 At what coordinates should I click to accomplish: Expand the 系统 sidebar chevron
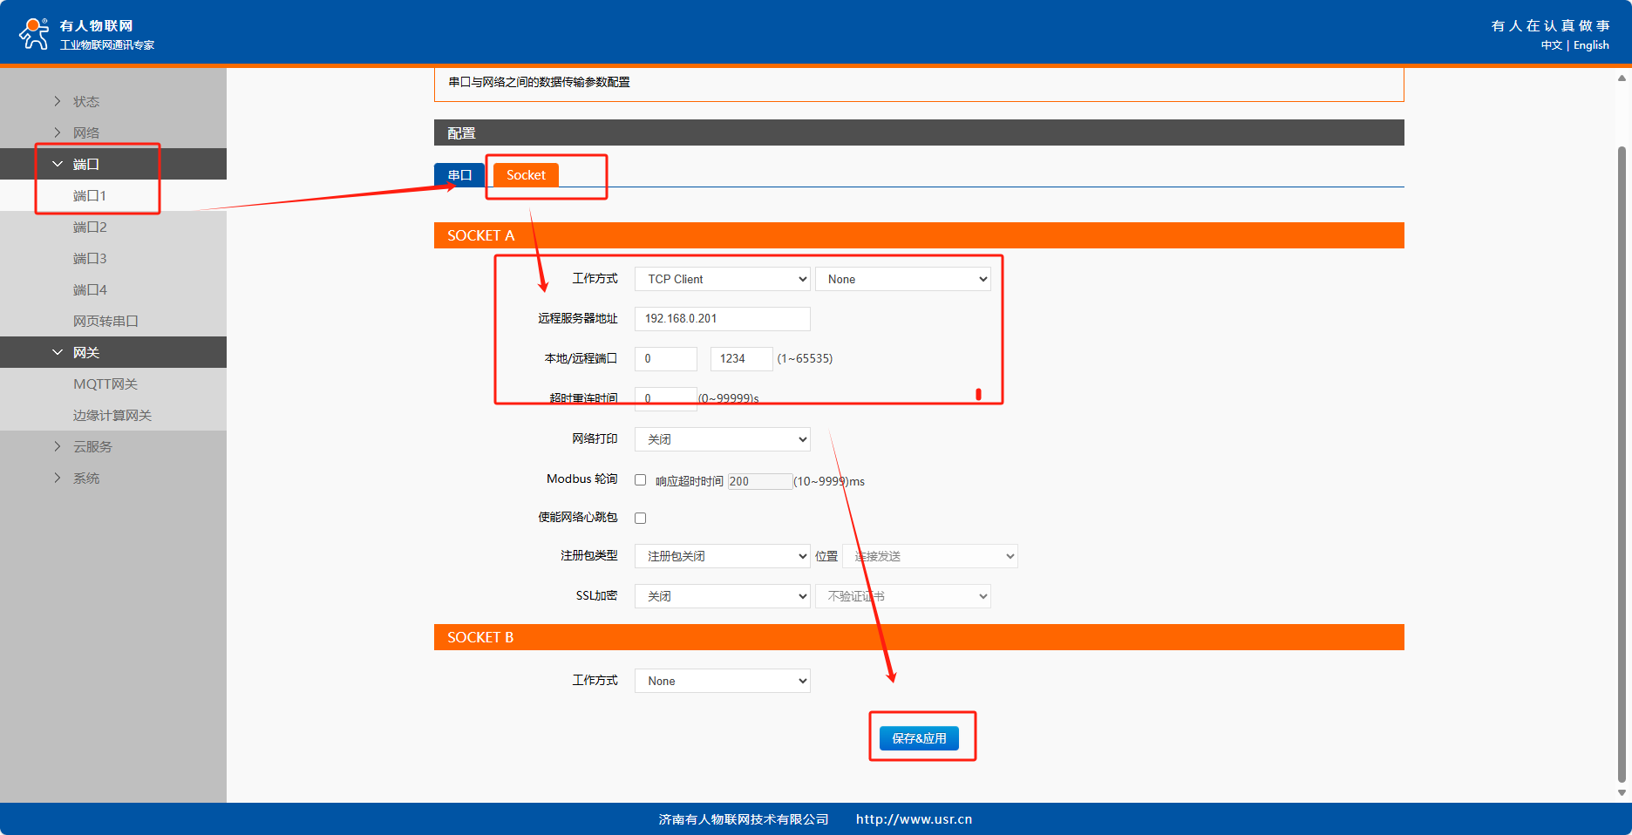(x=58, y=478)
